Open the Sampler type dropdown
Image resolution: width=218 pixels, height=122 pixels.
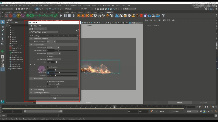click(53, 48)
